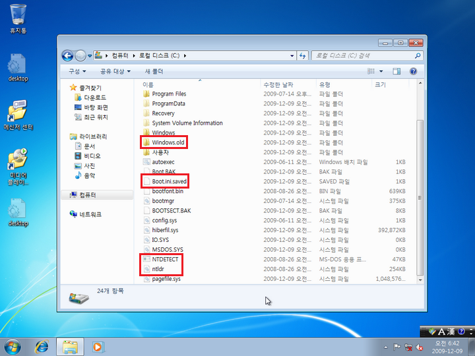
Task: Select the ProgramData folder
Action: tap(164, 104)
